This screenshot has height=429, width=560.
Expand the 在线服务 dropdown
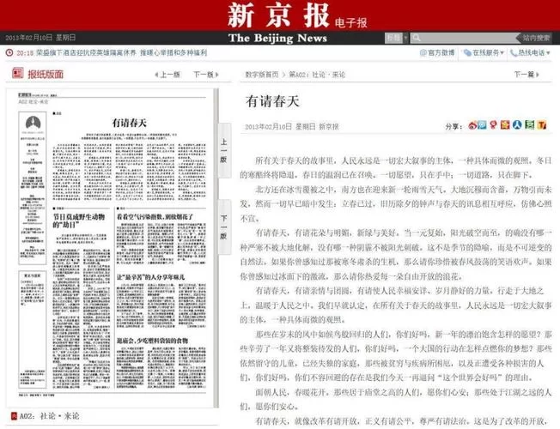484,53
